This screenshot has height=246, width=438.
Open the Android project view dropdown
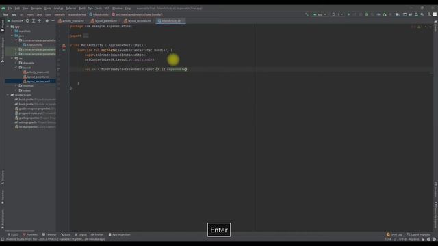[16, 21]
